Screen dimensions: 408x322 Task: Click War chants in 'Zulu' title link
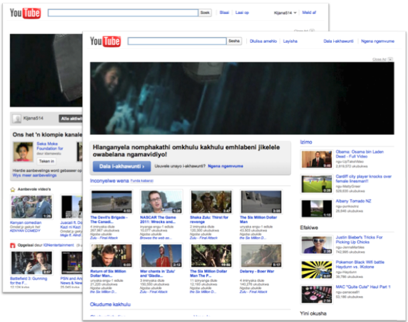(158, 273)
